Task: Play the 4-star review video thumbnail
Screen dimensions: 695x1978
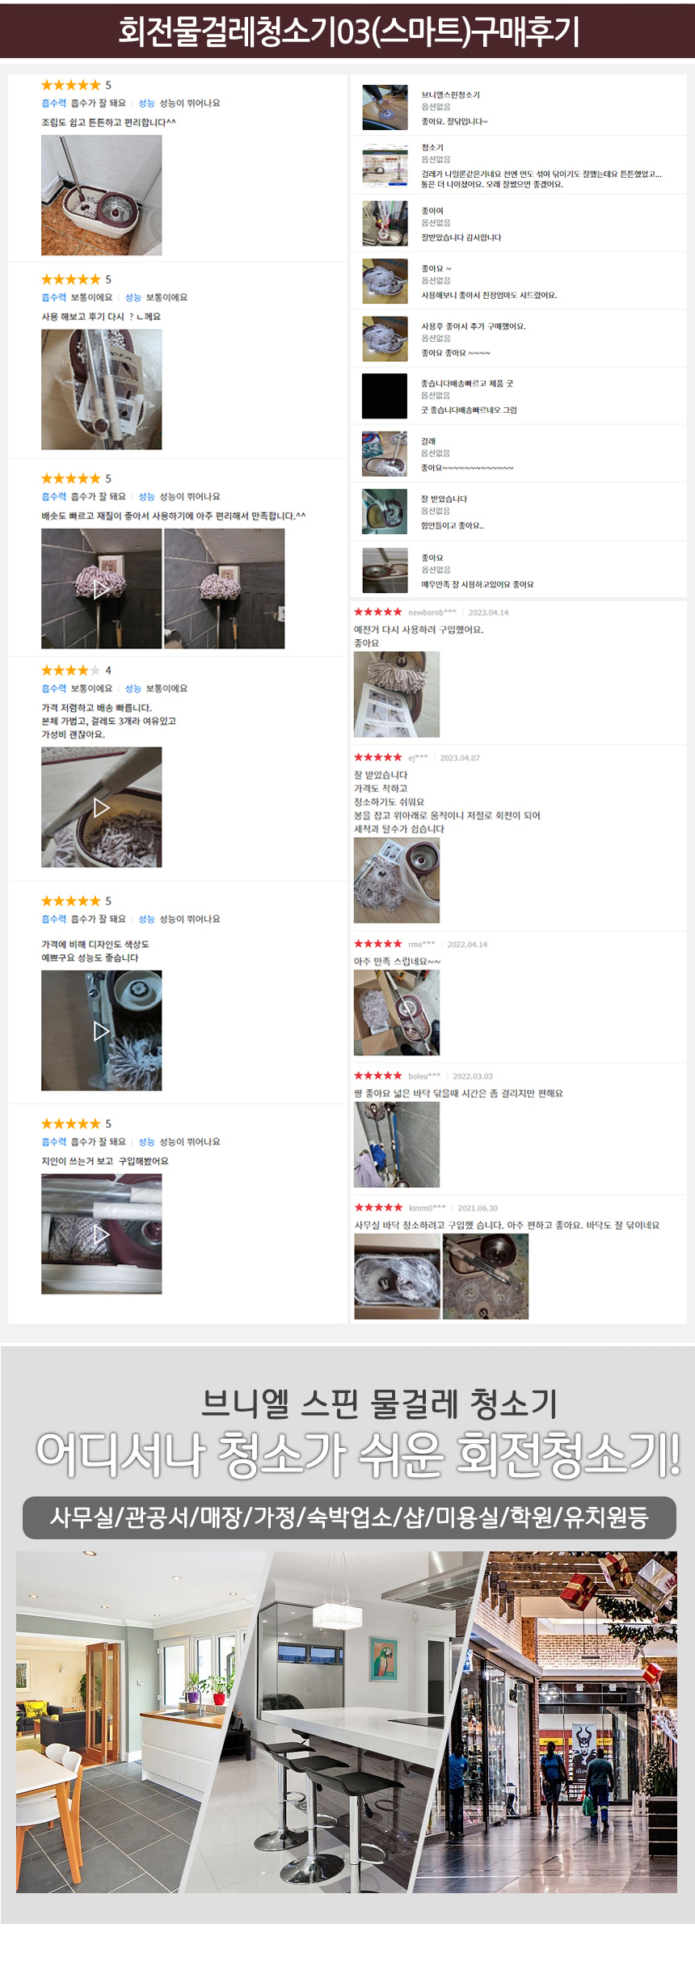Action: [101, 807]
